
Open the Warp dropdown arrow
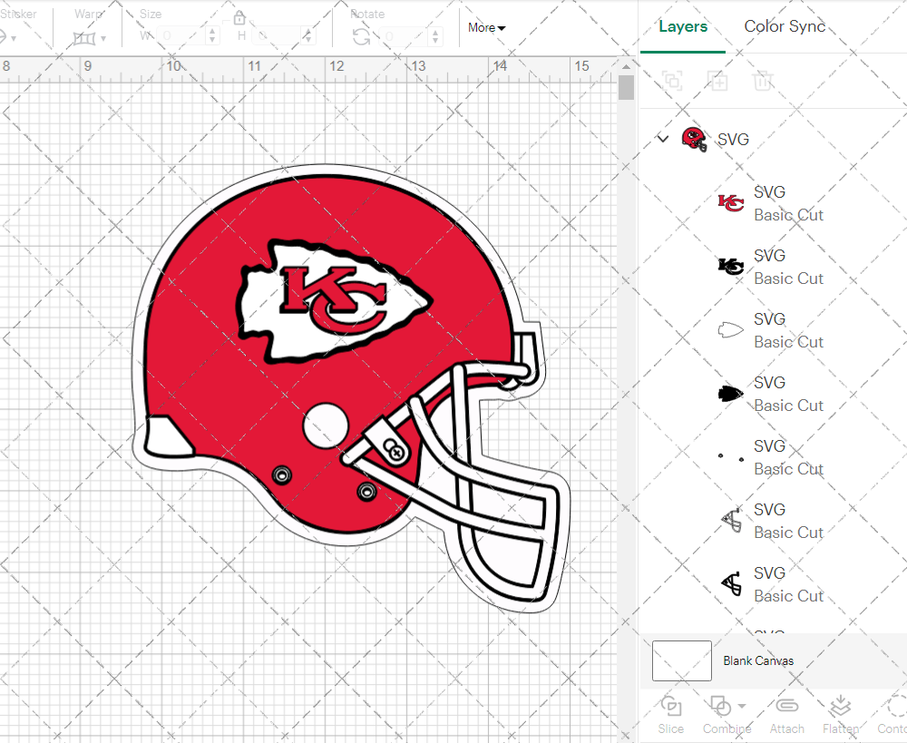pyautogui.click(x=103, y=39)
